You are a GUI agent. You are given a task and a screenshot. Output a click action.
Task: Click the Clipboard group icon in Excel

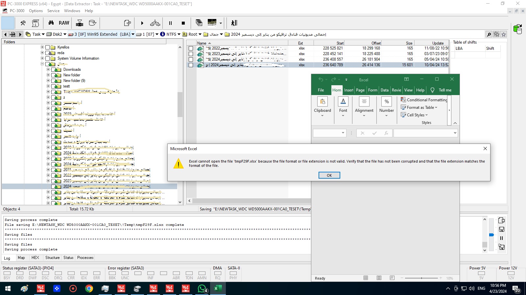coord(323,102)
